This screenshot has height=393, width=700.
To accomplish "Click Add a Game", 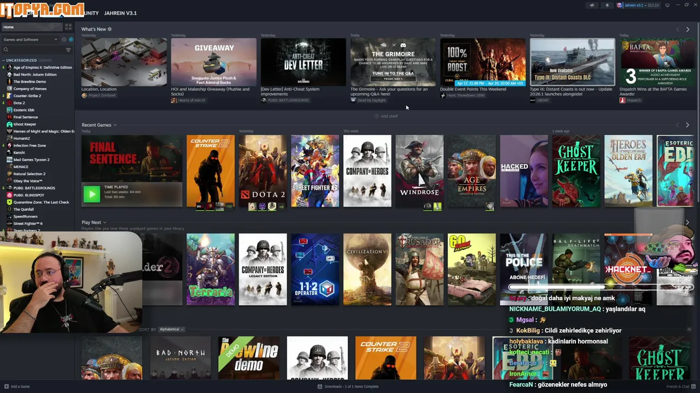I will [x=17, y=386].
